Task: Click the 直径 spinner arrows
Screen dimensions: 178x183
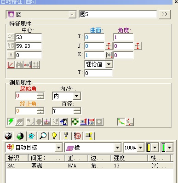Action: [x=77, y=111]
